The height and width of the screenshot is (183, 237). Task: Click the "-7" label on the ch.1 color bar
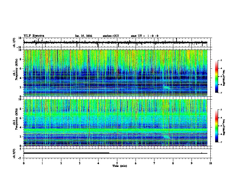point(221,93)
